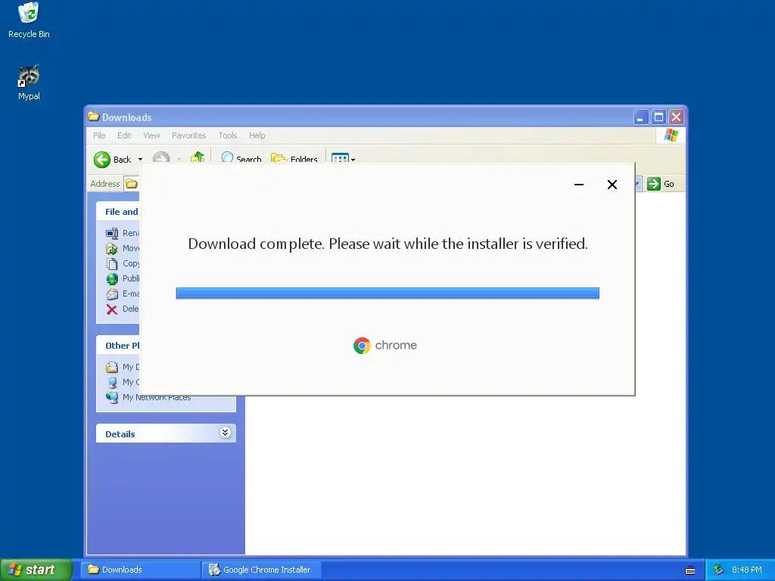Open the Views dropdown button
Image resolution: width=775 pixels, height=581 pixels.
point(343,158)
